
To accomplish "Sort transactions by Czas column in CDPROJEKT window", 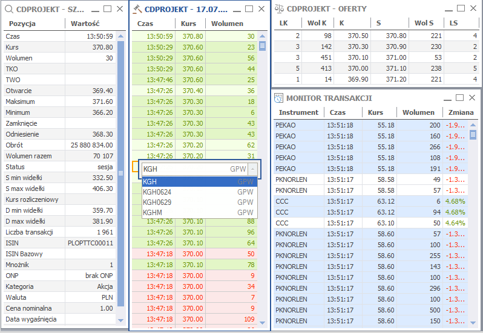I will pyautogui.click(x=145, y=24).
